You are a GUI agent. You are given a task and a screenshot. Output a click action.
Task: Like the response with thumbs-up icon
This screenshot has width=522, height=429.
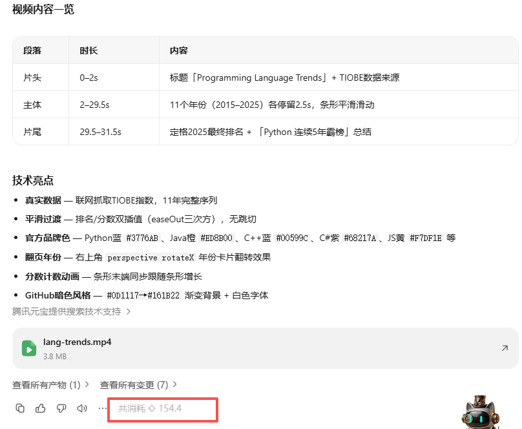click(x=41, y=408)
